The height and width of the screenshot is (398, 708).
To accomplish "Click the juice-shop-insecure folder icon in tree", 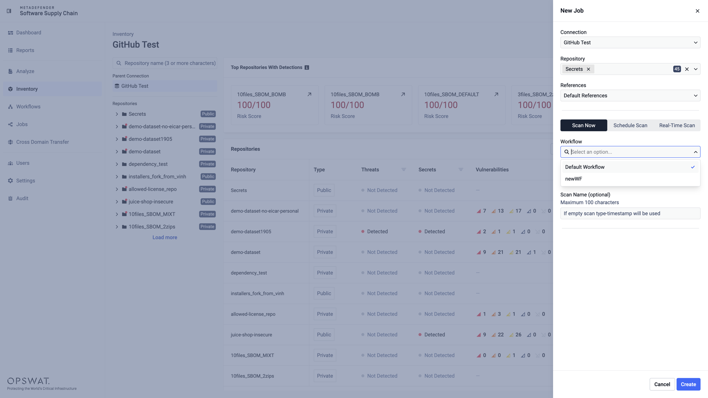I will pos(125,202).
